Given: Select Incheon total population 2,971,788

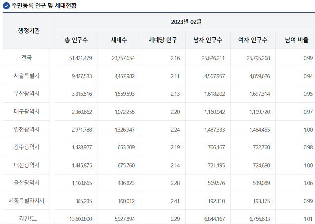Looking at the screenshot, I should tap(82, 130).
